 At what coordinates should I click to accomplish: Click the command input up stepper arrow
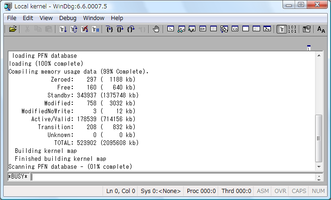pos(319,175)
